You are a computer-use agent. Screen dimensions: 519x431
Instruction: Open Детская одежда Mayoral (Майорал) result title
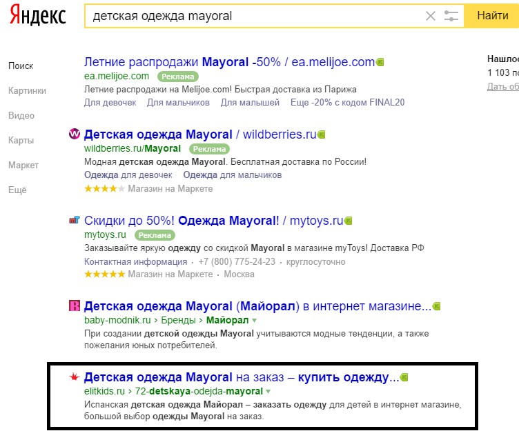point(257,306)
